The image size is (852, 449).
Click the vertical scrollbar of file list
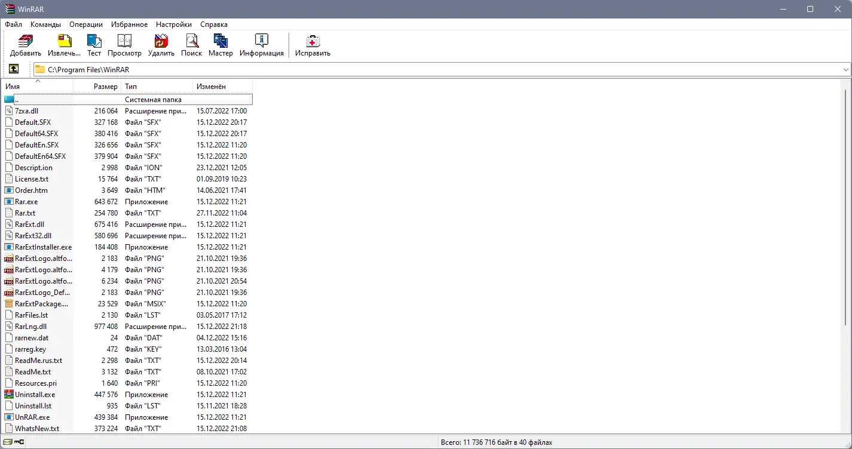(x=846, y=208)
